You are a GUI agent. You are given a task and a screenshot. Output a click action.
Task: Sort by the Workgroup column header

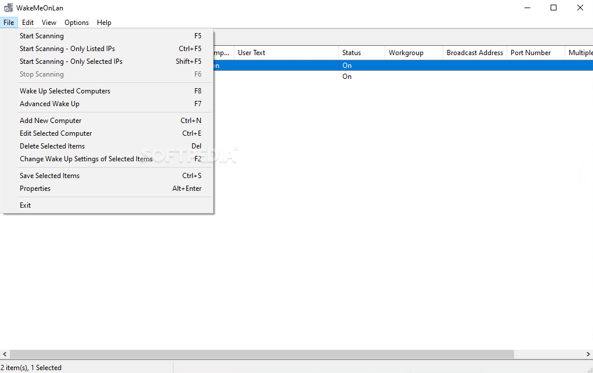(x=414, y=53)
